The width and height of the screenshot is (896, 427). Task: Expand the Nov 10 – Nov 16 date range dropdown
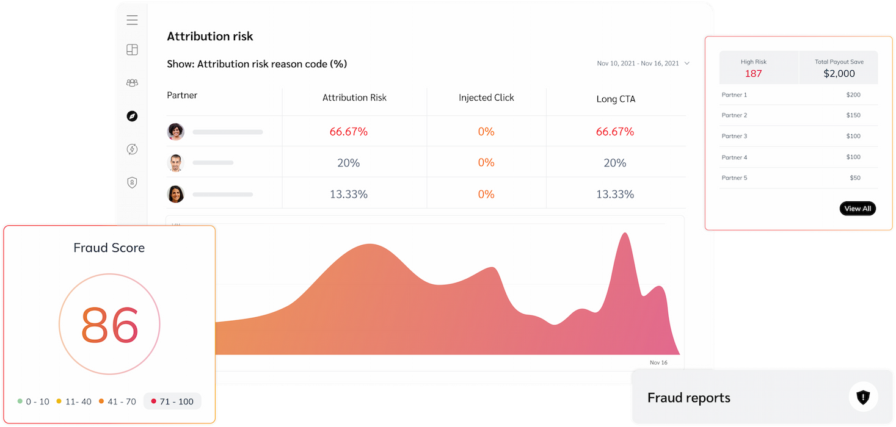pos(644,63)
